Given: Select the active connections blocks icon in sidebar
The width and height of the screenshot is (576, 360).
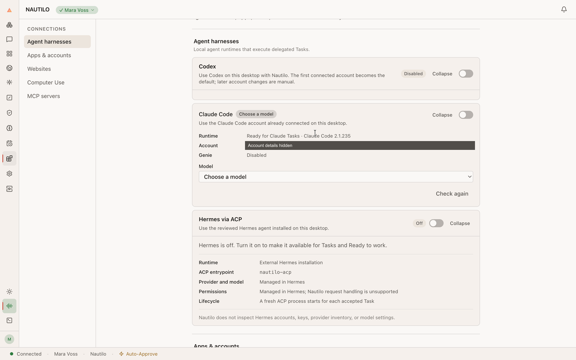Looking at the screenshot, I should click(10, 159).
